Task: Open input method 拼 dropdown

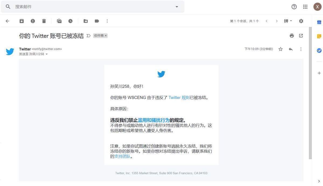Action: click(x=288, y=21)
